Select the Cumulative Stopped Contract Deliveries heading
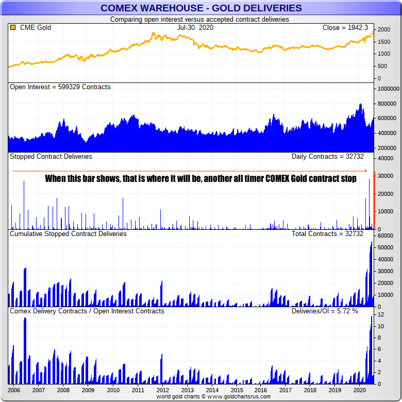The height and width of the screenshot is (402, 402). point(68,234)
